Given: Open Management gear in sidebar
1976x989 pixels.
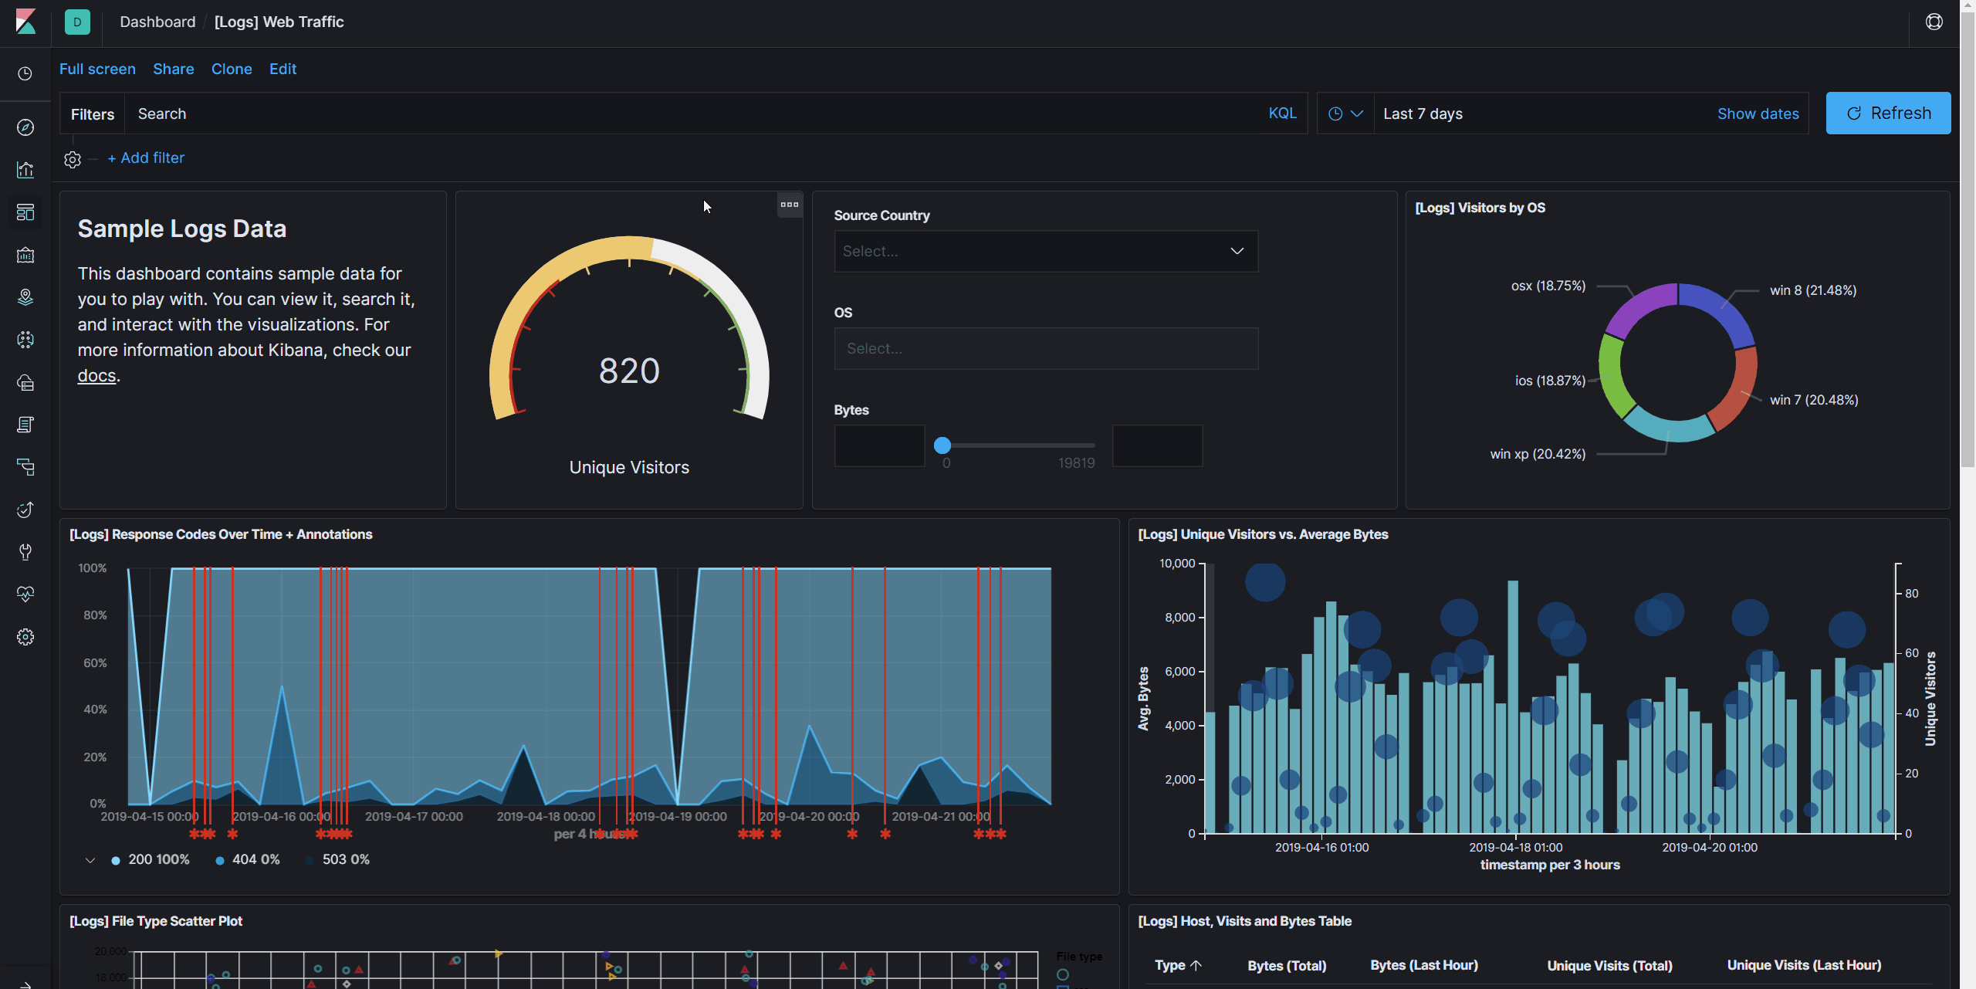Looking at the screenshot, I should tap(25, 637).
